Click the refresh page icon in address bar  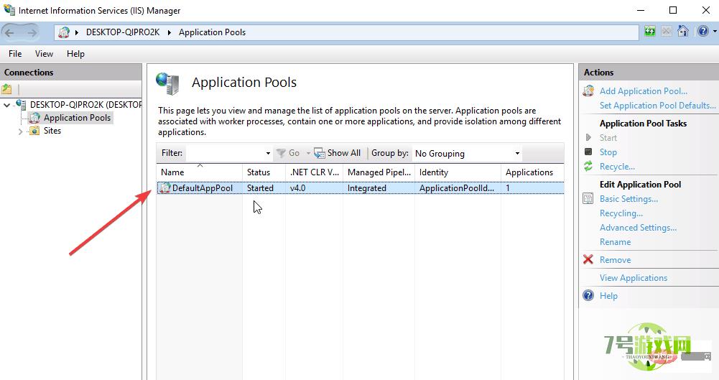coord(650,32)
